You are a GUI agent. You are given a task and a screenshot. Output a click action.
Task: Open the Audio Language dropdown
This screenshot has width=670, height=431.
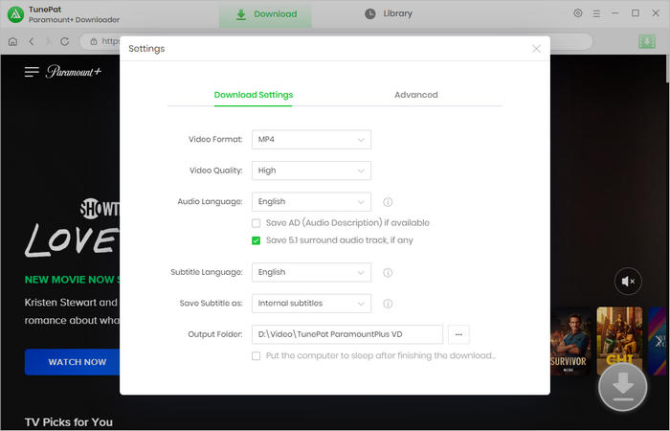pos(311,202)
